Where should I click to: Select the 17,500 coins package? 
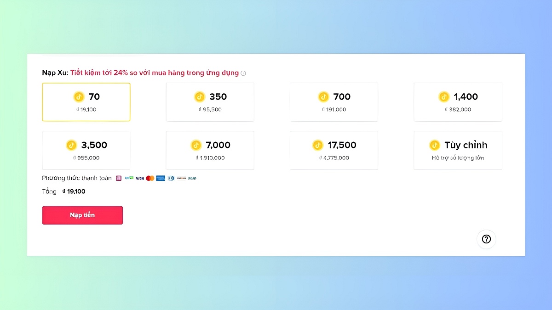333,150
